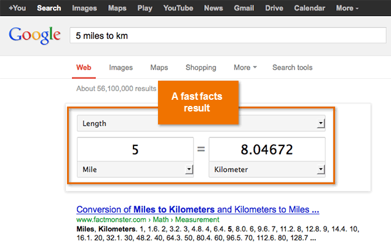Screen dimensions: 391x247
Task: Open News from the top bar
Action: (213, 8)
